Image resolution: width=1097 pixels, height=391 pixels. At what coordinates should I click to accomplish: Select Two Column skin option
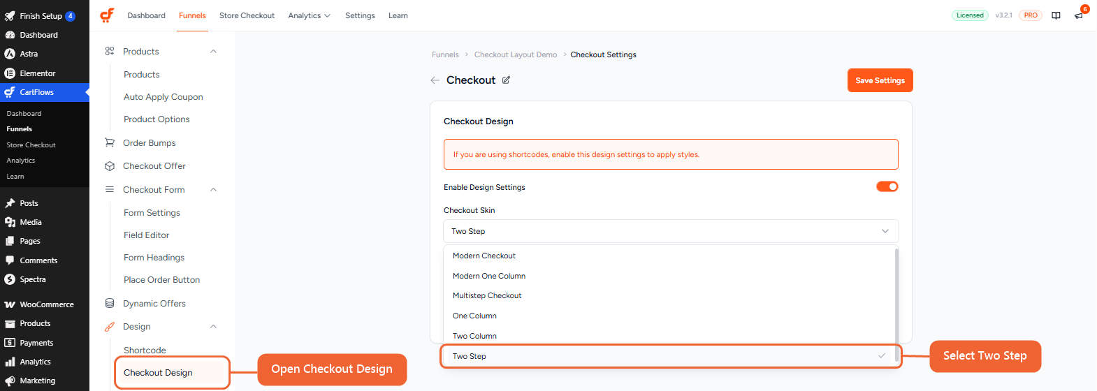point(669,336)
